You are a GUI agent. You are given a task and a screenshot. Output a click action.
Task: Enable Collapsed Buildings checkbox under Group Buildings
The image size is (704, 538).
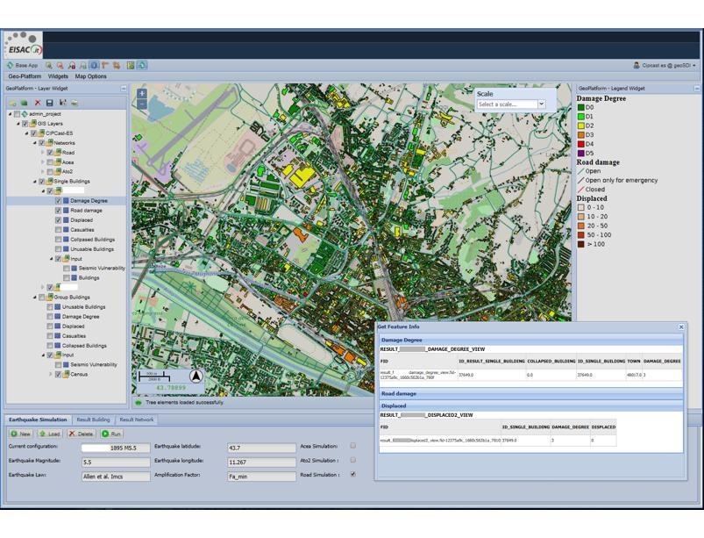pyautogui.click(x=50, y=346)
